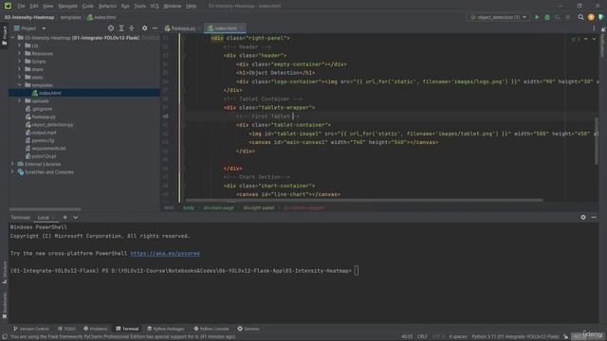Open the TODO tool window
This screenshot has width=607, height=341.
(66, 329)
